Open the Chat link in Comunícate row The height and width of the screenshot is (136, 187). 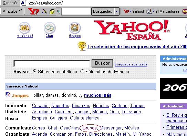(x=52, y=128)
